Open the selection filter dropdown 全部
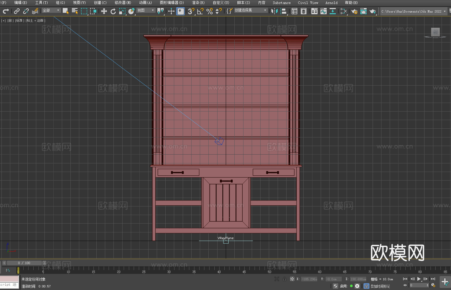451x290 pixels. [51, 10]
